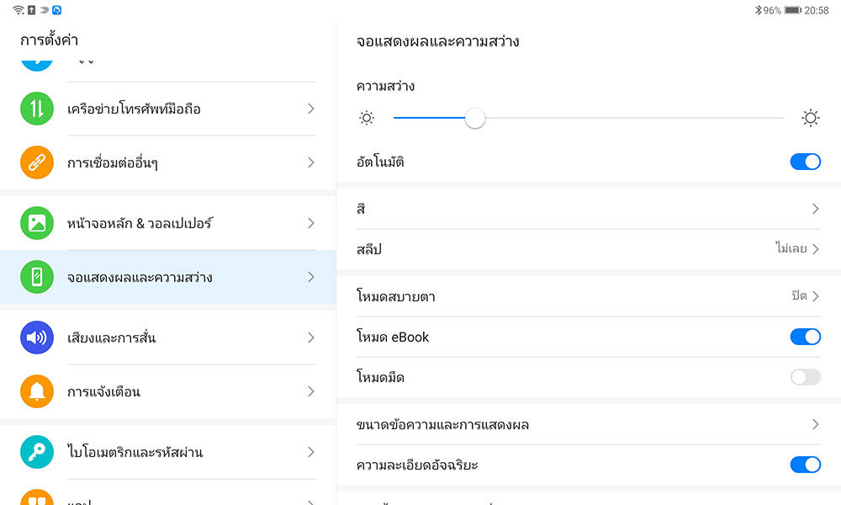
Task: Open sleep (สลีป) timeout options
Action: click(x=588, y=249)
